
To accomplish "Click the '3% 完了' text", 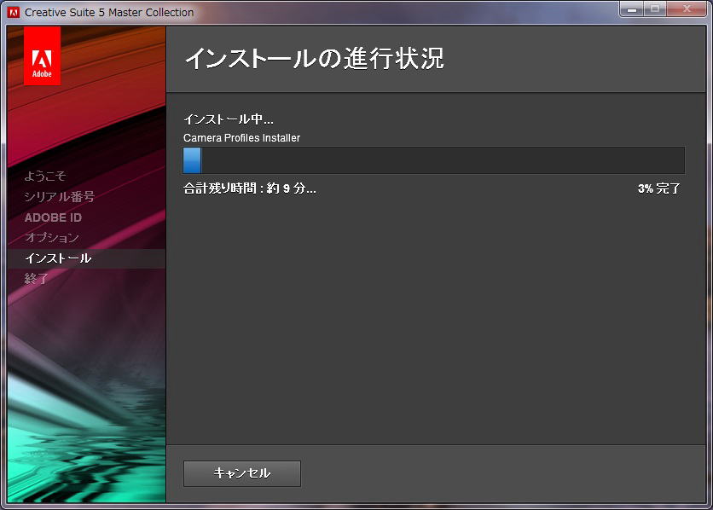I will click(659, 188).
